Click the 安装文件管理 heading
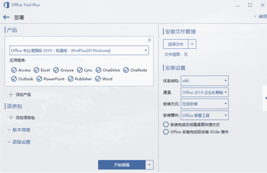Screen dimensions: 267x173 pyautogui.click(x=180, y=32)
